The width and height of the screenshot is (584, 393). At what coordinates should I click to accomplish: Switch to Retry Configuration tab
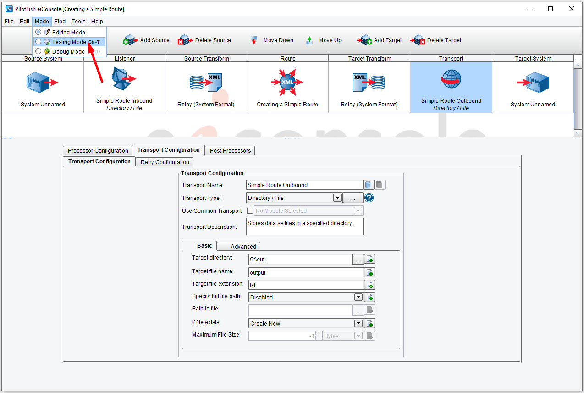tap(165, 162)
